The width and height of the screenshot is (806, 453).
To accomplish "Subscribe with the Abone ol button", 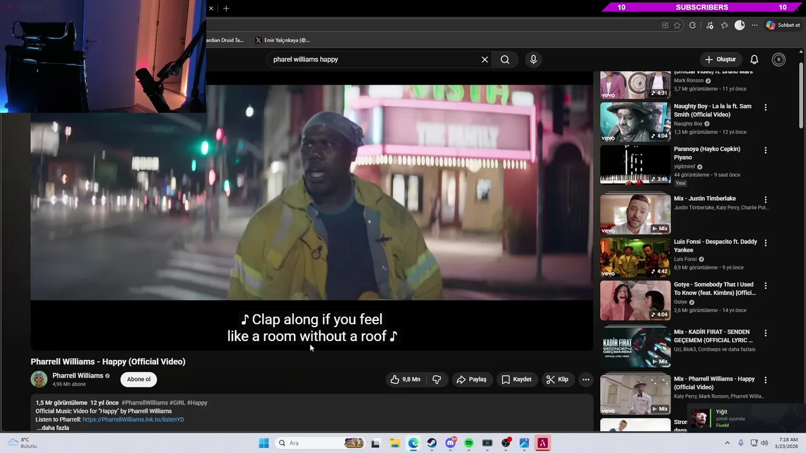I will coord(139,379).
